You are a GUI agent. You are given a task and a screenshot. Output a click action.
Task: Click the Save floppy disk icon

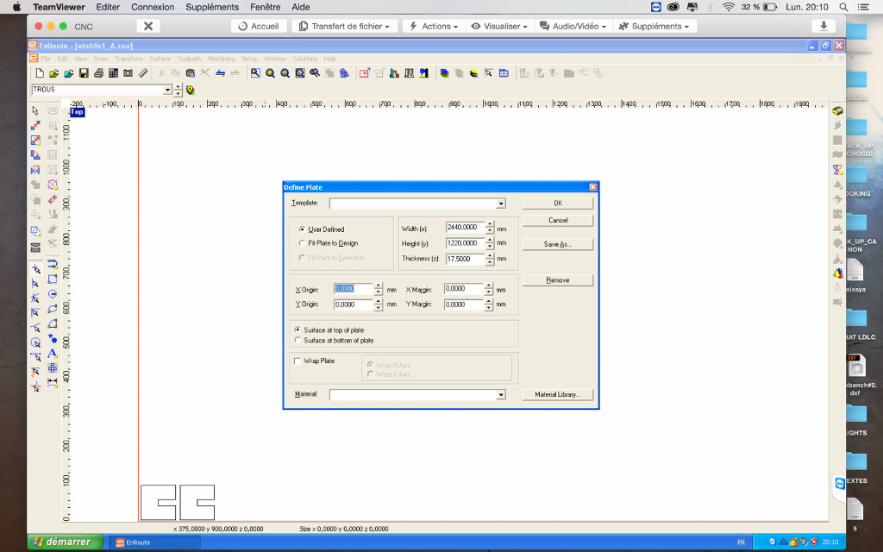tap(84, 73)
